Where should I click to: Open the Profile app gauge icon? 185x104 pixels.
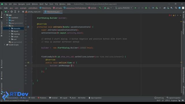tap(153, 8)
